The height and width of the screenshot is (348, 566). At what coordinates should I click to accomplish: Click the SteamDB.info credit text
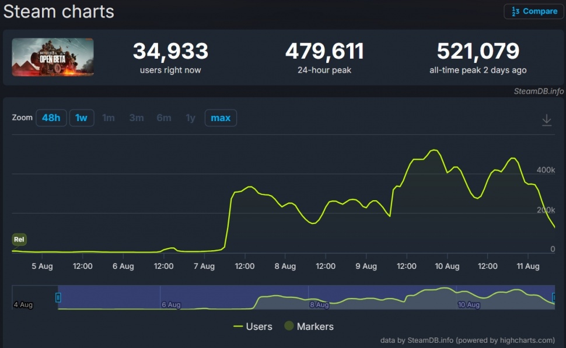tap(539, 91)
